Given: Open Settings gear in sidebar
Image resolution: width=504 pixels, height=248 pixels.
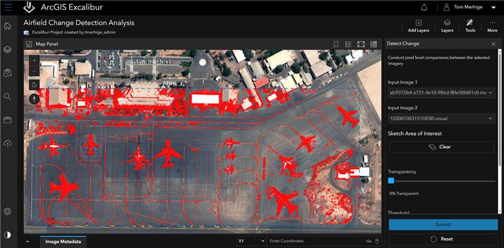Looking at the screenshot, I should [x=8, y=211].
